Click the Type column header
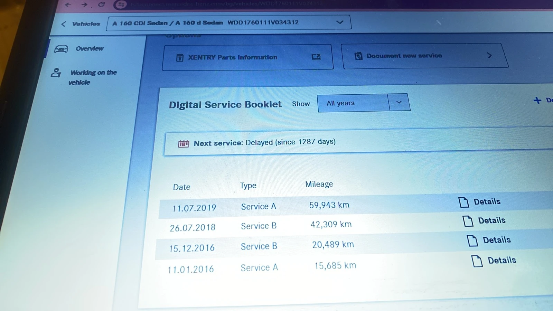 [x=248, y=186]
